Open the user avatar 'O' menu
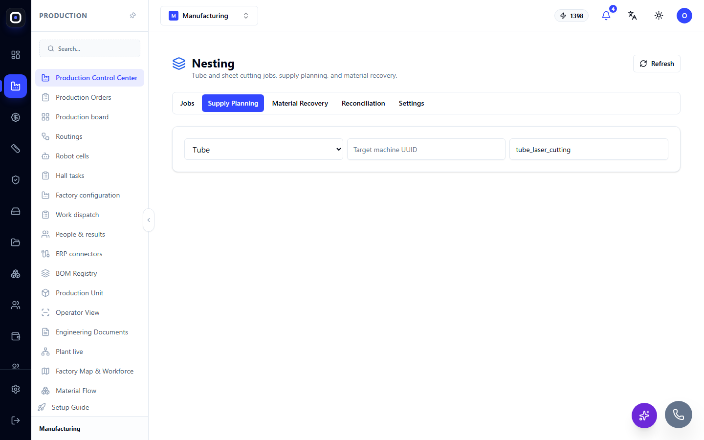704x440 pixels. tap(684, 16)
